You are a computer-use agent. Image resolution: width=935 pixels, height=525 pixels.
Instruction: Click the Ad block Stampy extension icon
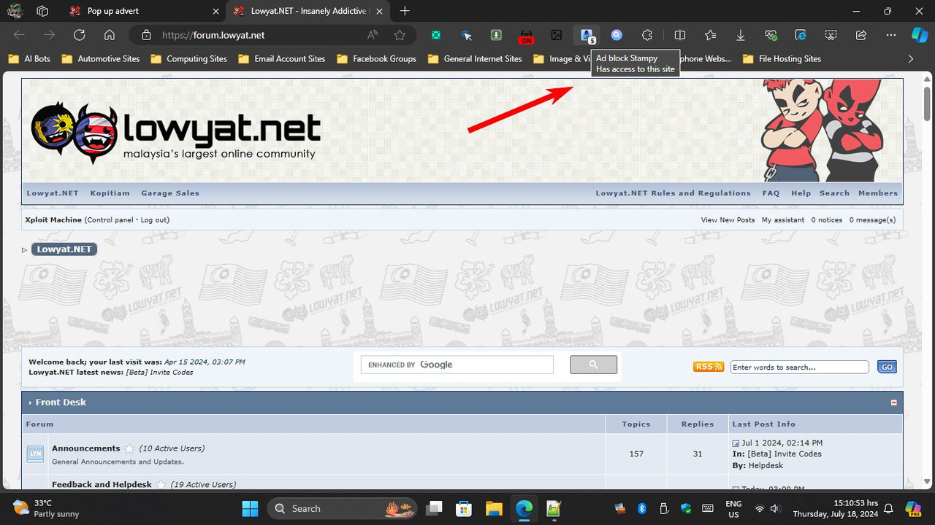tap(587, 35)
